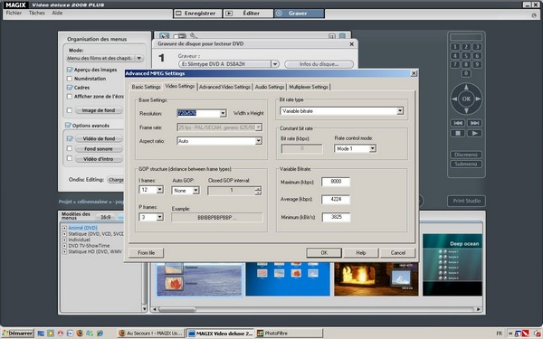Screen dimensions: 543x339
Task: Click the remote's down arrow
Action: pos(466,110)
